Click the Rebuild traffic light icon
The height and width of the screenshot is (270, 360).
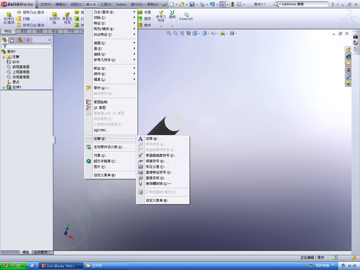(x=233, y=4)
